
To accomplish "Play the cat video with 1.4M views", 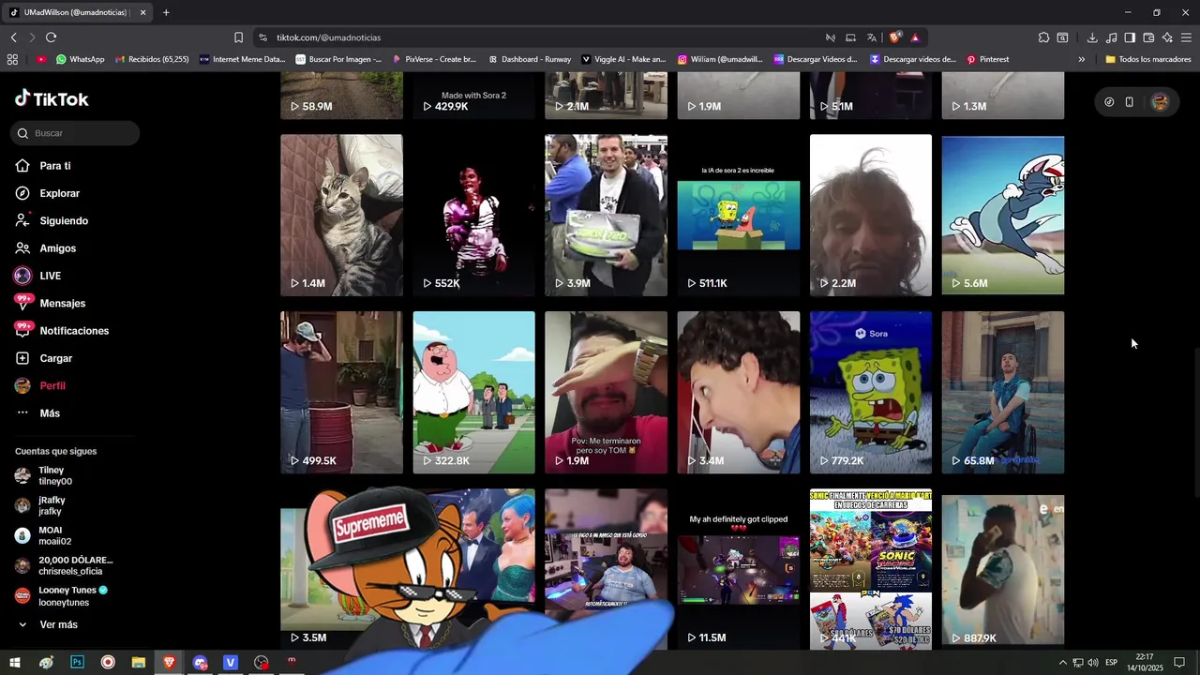I will pos(341,215).
